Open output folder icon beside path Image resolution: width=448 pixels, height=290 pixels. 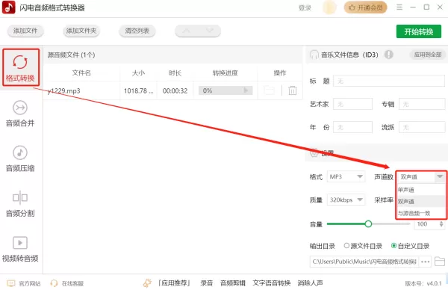pos(440,262)
